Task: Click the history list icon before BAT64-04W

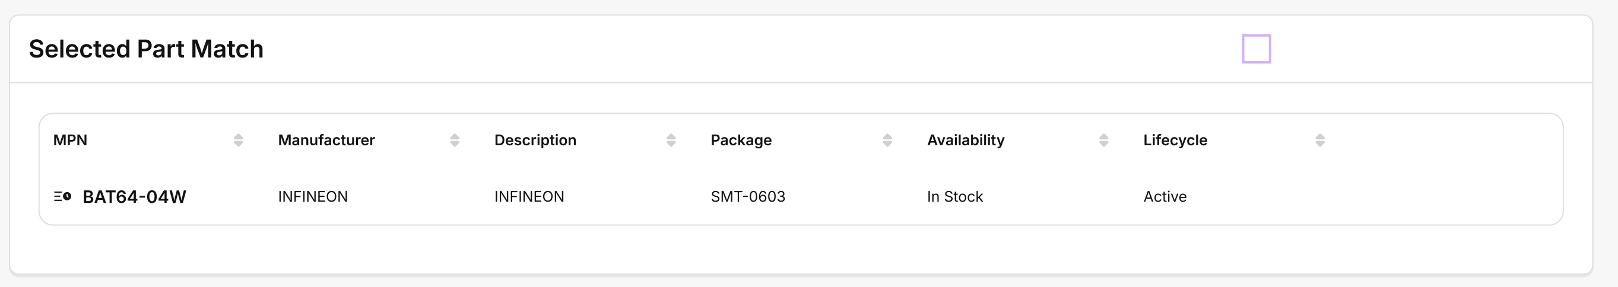Action: tap(62, 196)
